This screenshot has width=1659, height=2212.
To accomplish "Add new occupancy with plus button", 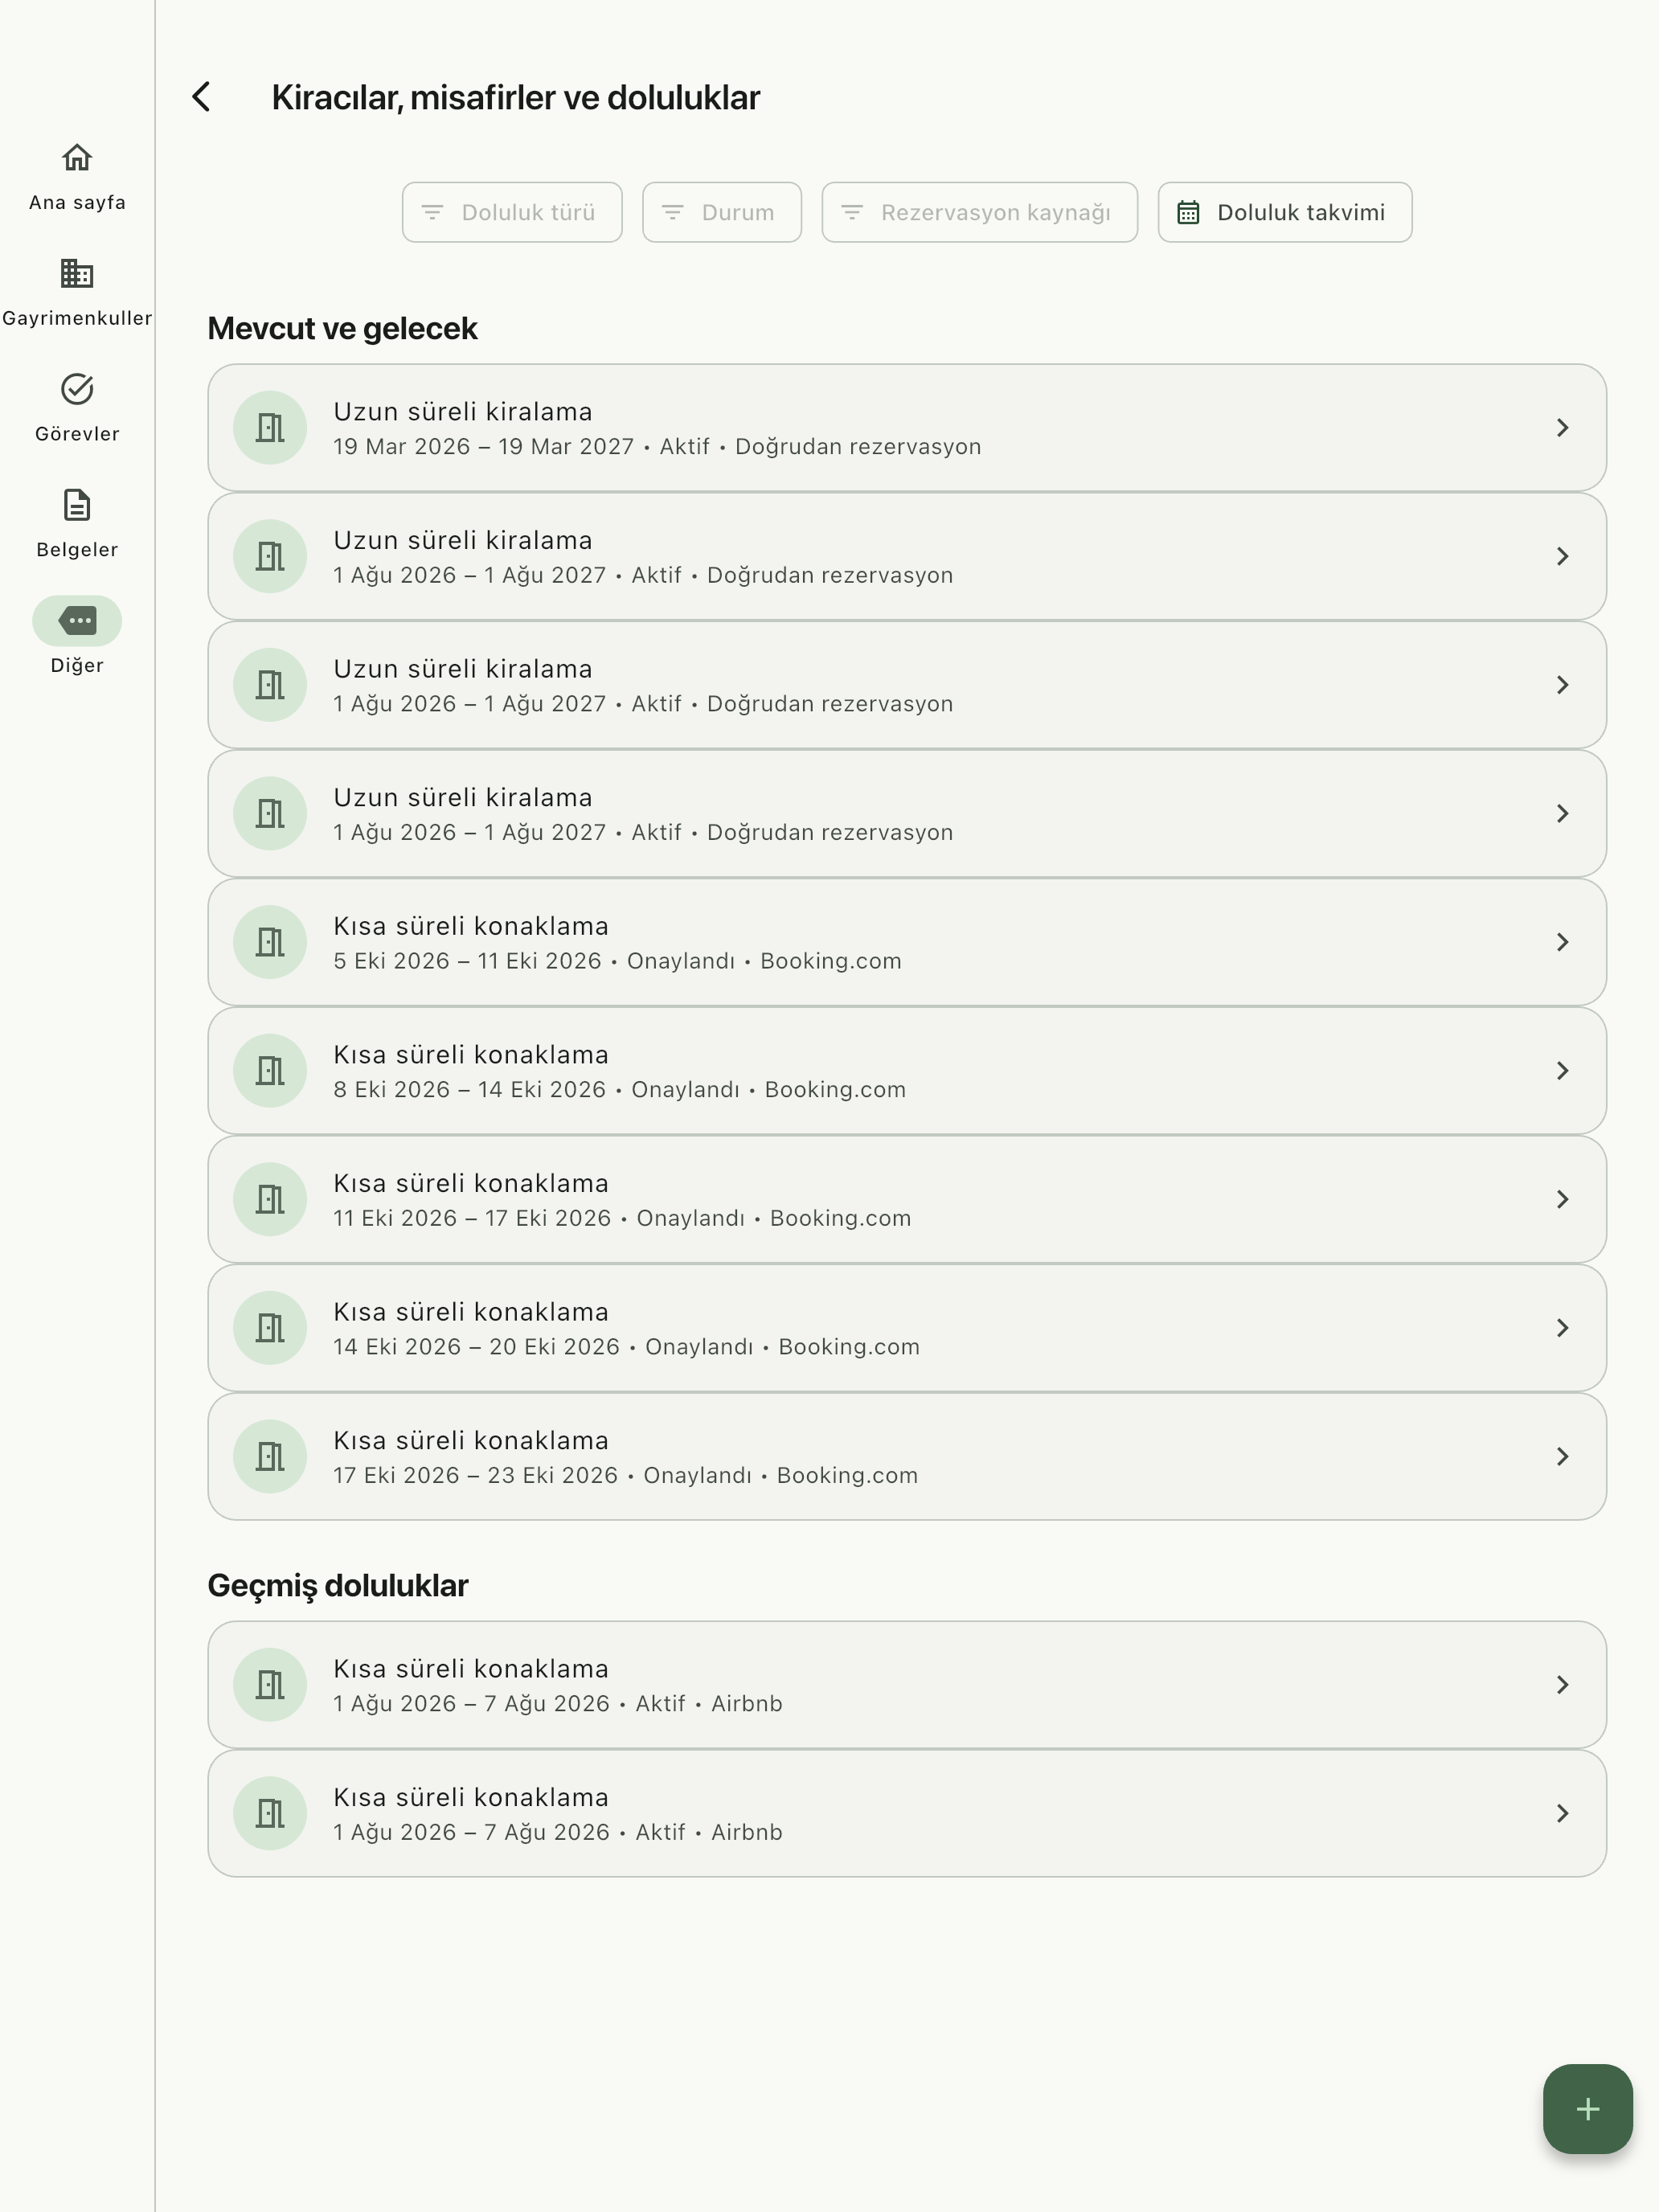I will (x=1587, y=2109).
